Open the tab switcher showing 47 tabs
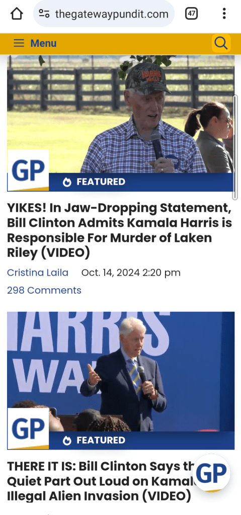This screenshot has height=515, width=241. (191, 14)
